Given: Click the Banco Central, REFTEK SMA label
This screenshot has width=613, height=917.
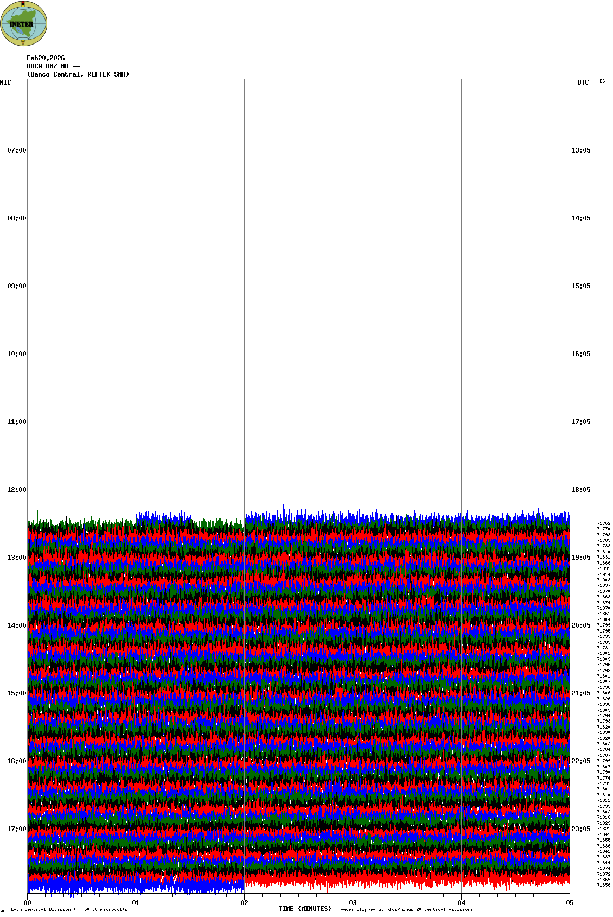Looking at the screenshot, I should 78,74.
